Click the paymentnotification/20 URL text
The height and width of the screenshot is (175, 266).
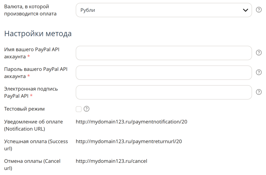tap(132, 122)
